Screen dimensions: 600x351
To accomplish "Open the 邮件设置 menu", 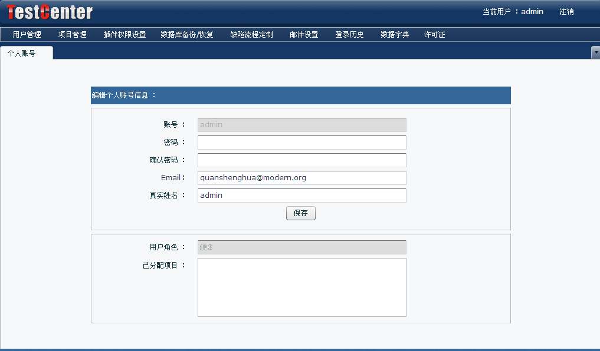I will (304, 35).
